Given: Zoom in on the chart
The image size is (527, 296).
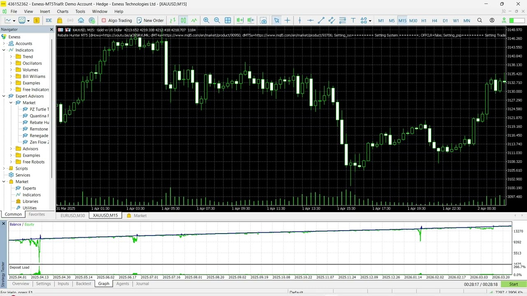Looking at the screenshot, I should click(x=206, y=20).
